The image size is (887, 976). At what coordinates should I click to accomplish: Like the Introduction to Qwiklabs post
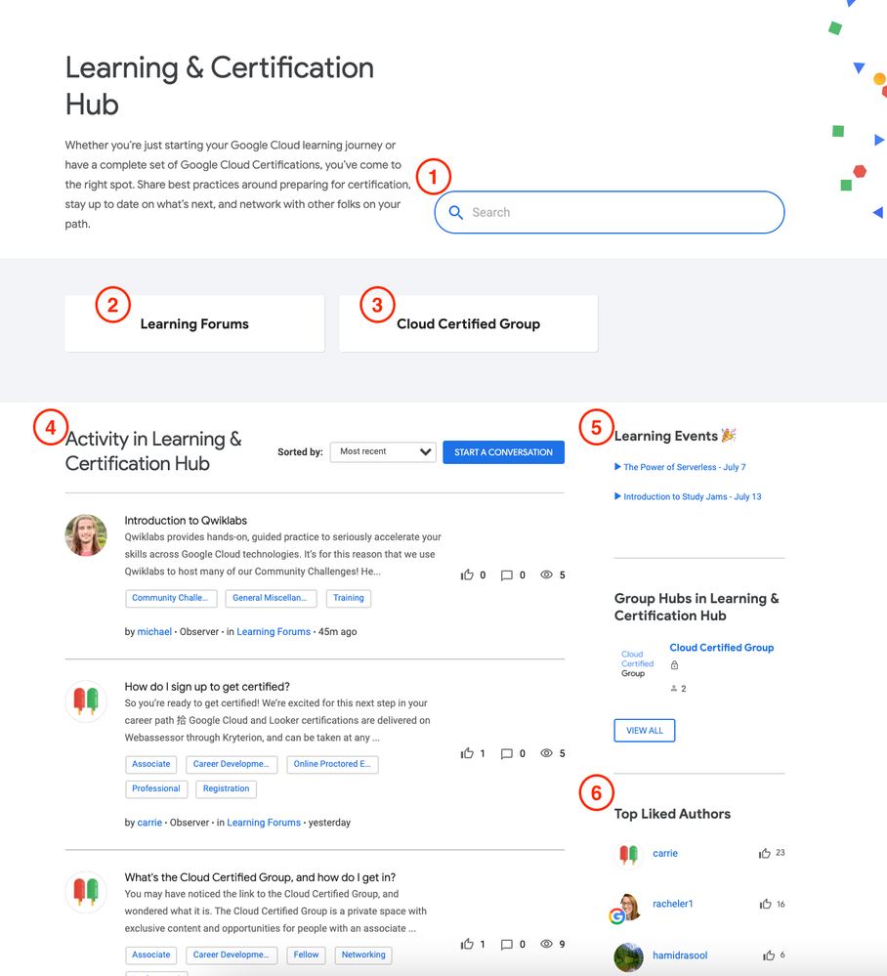click(x=467, y=575)
